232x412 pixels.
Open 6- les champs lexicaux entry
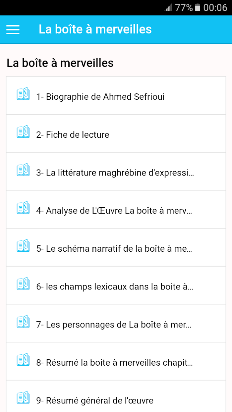coord(116,285)
